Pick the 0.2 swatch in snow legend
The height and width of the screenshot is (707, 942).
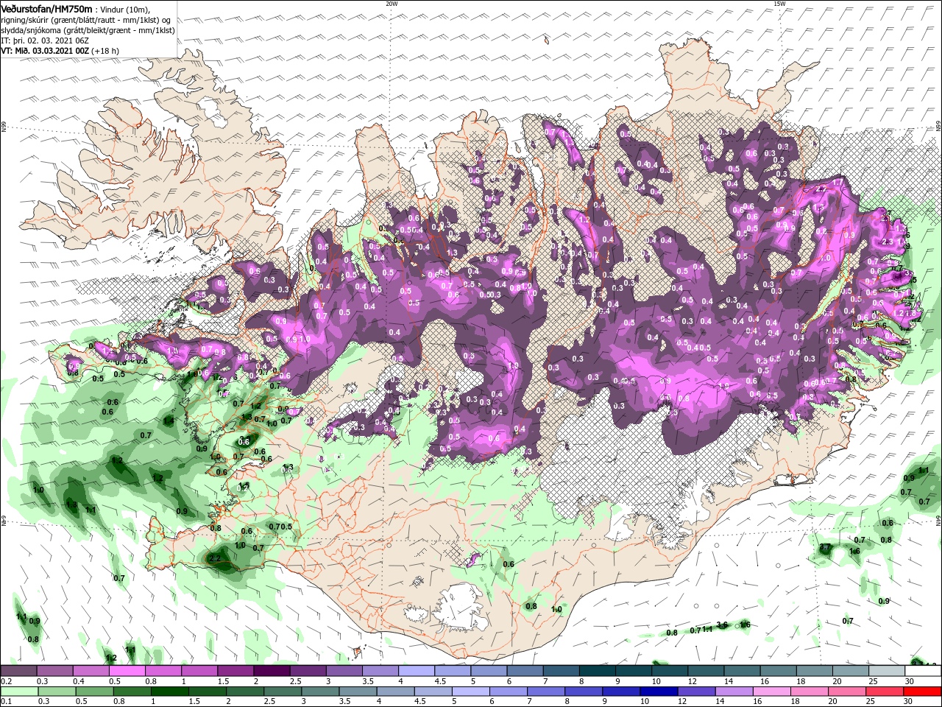[18, 671]
